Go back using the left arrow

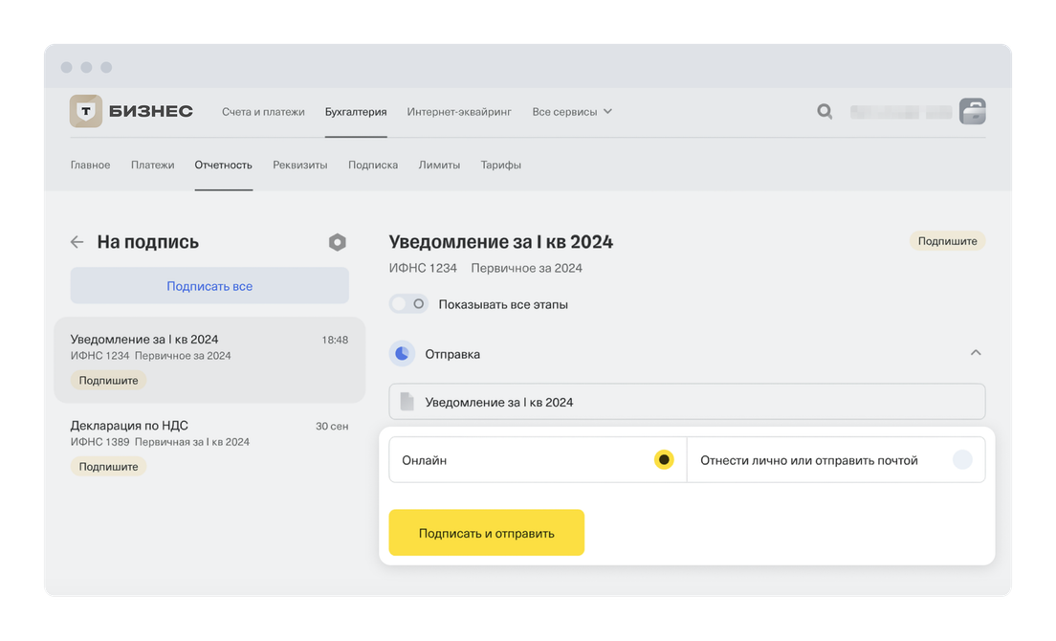point(77,242)
